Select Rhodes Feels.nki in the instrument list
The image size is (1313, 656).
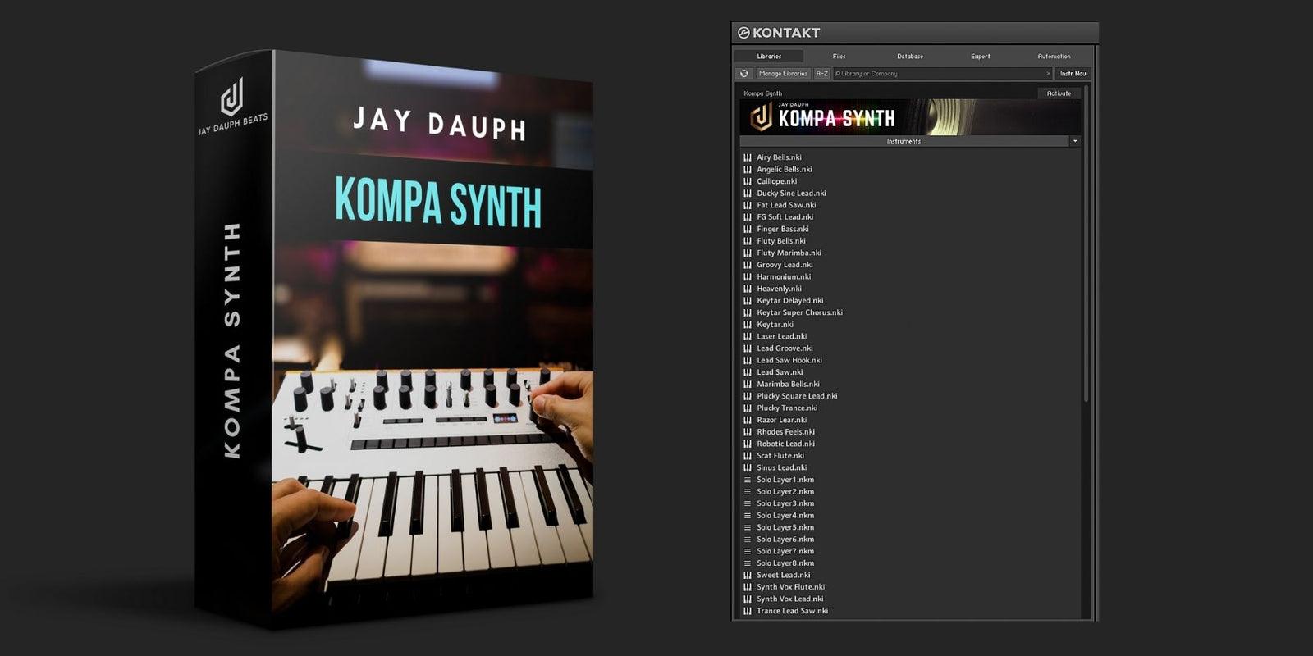(x=785, y=432)
